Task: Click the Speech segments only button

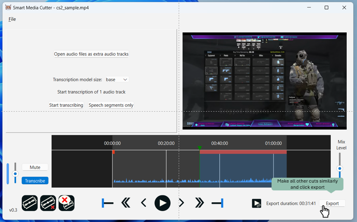Action: (x=111, y=105)
